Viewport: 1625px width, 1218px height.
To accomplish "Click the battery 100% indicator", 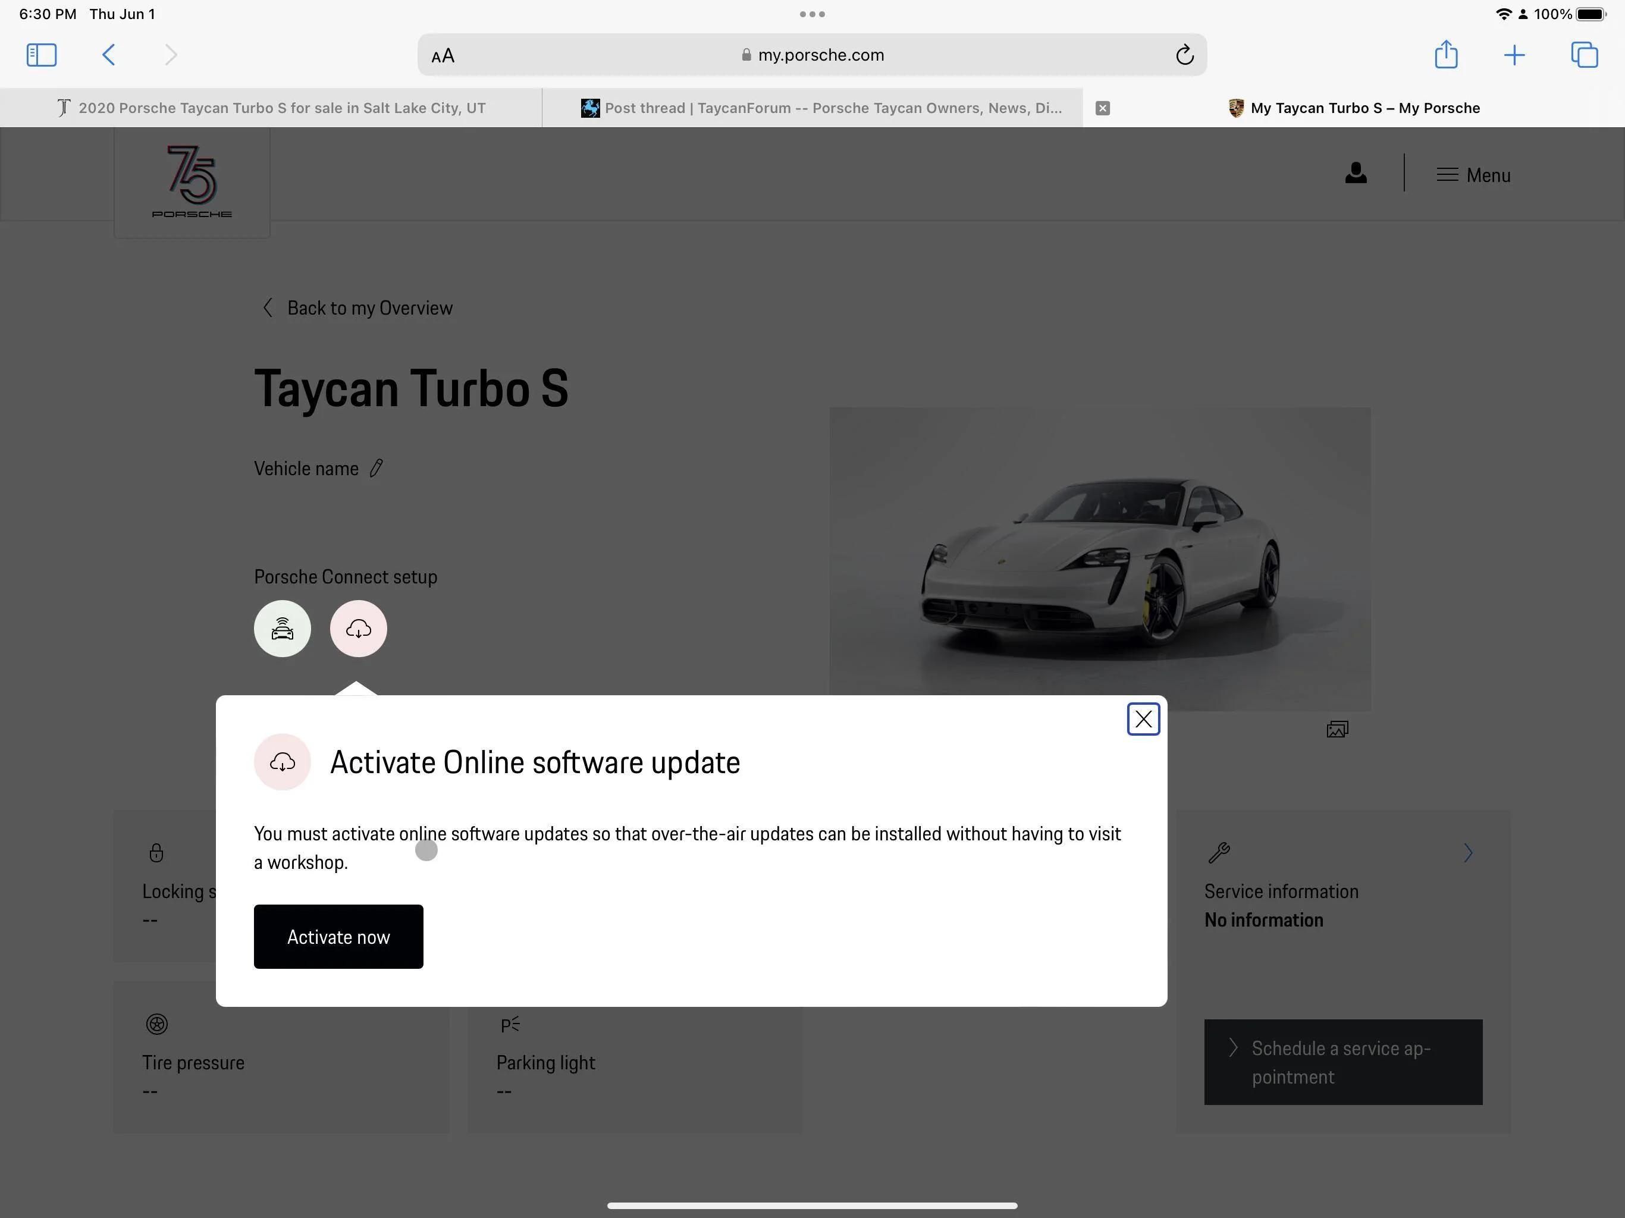I will (x=1570, y=14).
